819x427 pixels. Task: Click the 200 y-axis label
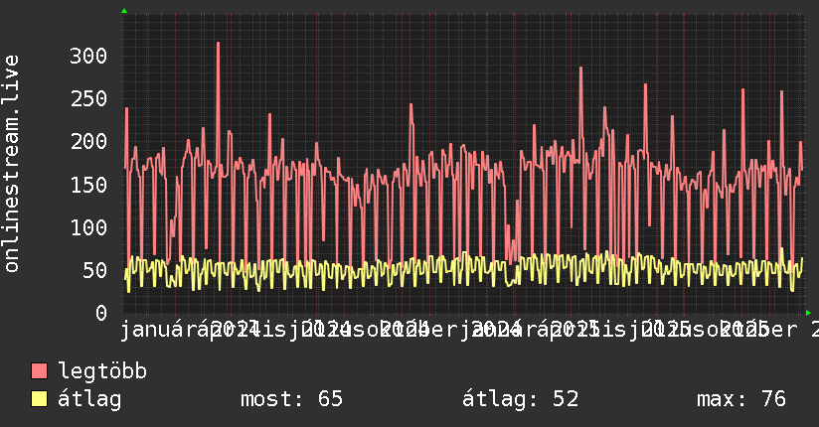coord(88,141)
